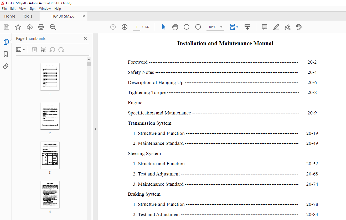
Task: Open the File menu
Action: click(4, 9)
